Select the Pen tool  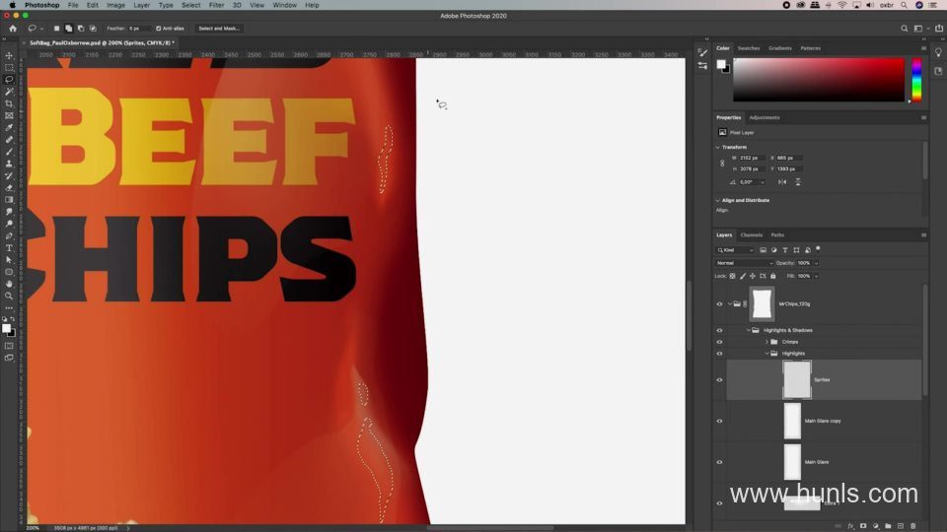coord(9,236)
